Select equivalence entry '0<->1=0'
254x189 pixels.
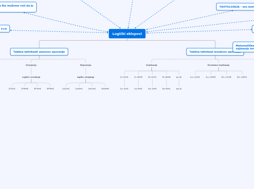click(226, 77)
